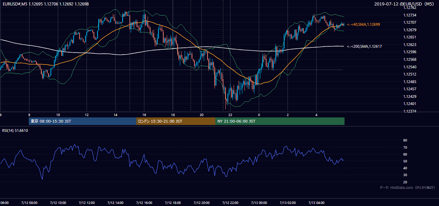Image resolution: width=439 pixels, height=206 pixels.
Task: Click the 7/12 08:00 time axis label
Action: pos(29,203)
